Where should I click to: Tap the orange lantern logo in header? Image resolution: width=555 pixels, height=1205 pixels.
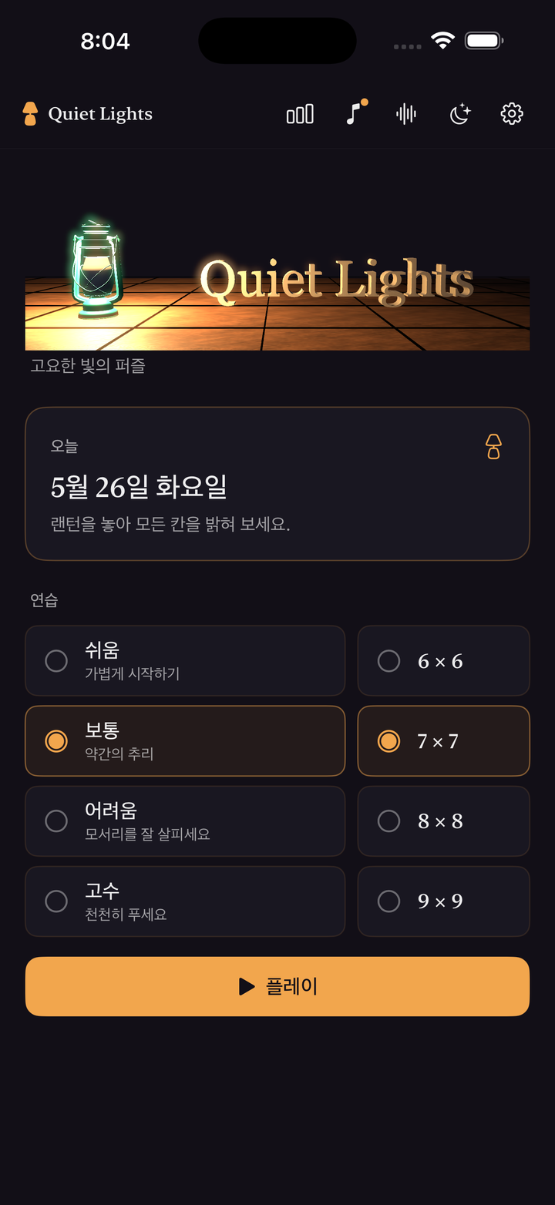(x=30, y=114)
